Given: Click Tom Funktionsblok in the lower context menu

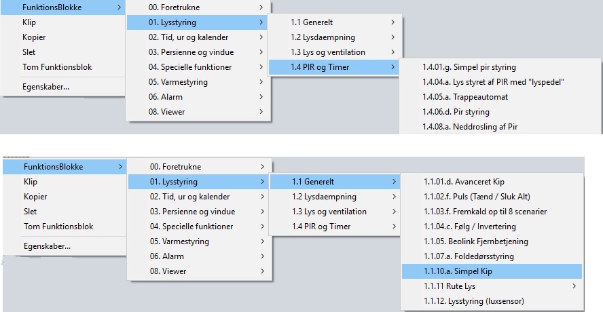Looking at the screenshot, I should click(x=58, y=227).
